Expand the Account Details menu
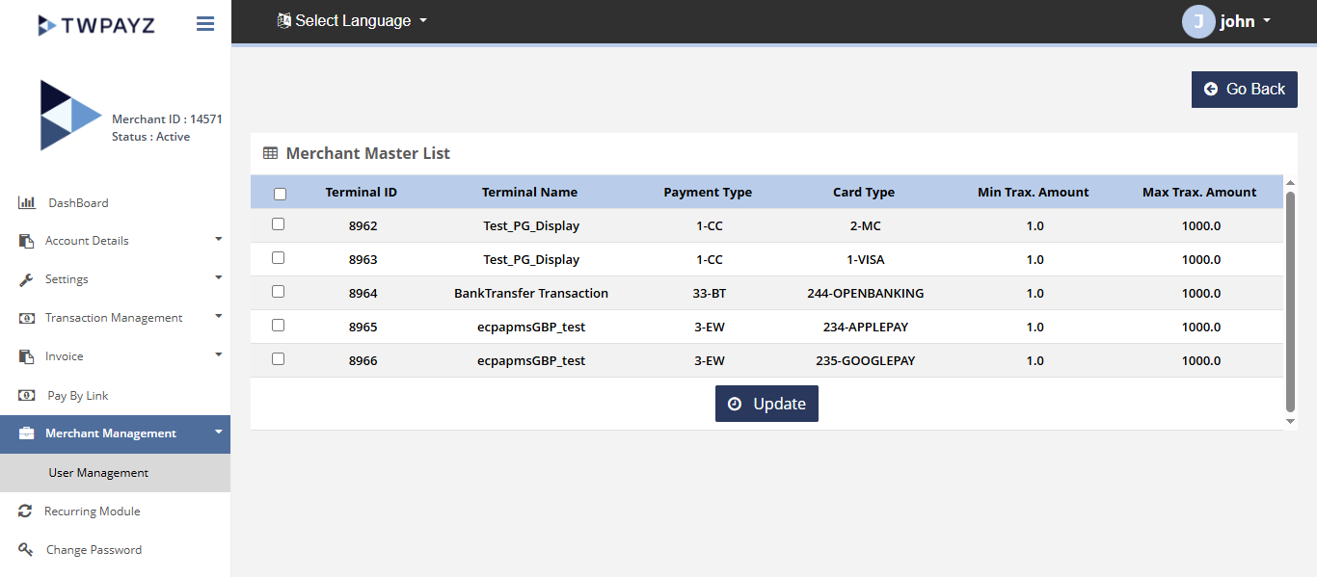This screenshot has height=577, width=1317. [116, 241]
